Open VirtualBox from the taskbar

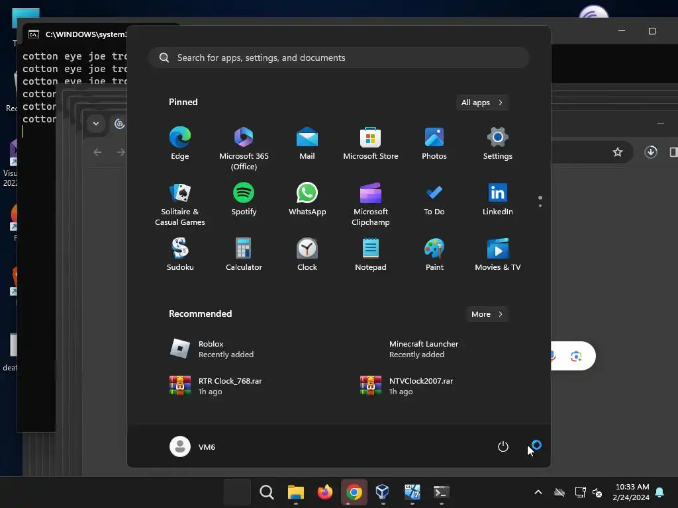[383, 492]
